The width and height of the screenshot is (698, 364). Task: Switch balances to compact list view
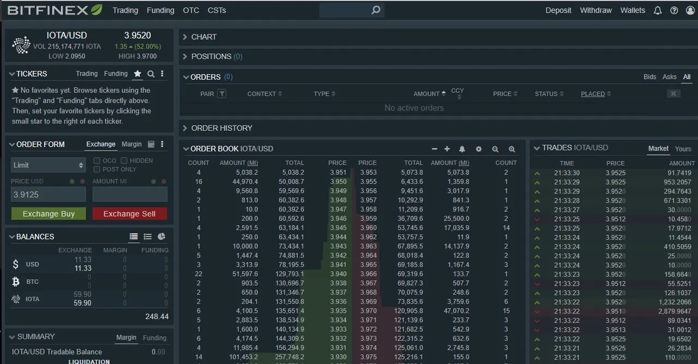(147, 237)
